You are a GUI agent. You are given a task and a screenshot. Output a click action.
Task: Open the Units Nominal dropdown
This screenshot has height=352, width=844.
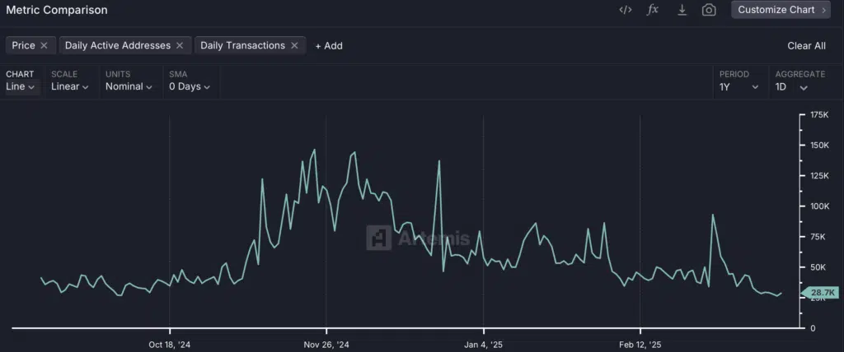click(129, 86)
